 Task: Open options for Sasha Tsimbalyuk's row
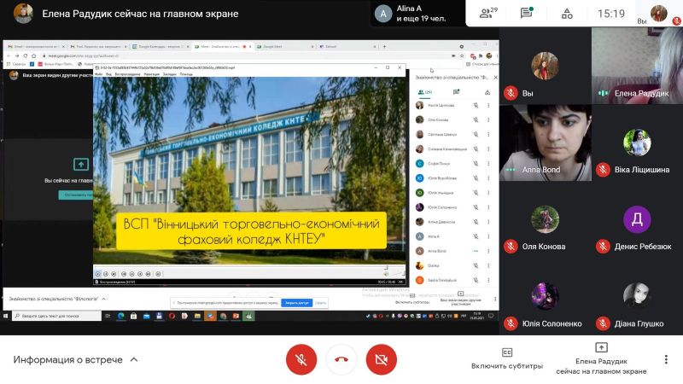488,281
